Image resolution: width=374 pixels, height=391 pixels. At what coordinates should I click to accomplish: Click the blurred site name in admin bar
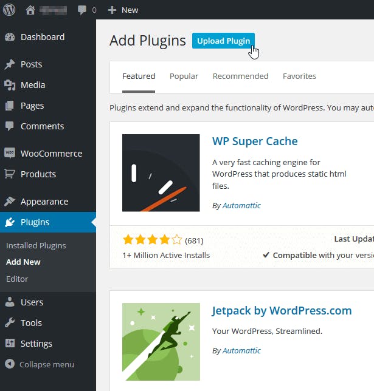pos(54,10)
